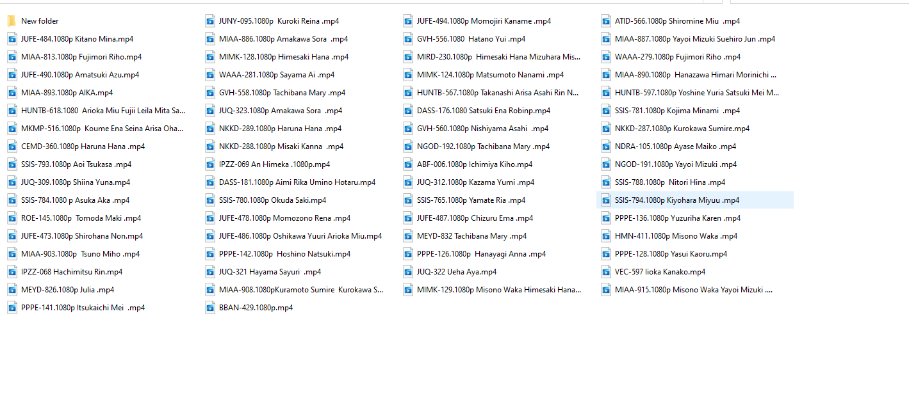The image size is (909, 405).
Task: Select the highlighted SSIS-794.1080p file
Action: (x=676, y=200)
